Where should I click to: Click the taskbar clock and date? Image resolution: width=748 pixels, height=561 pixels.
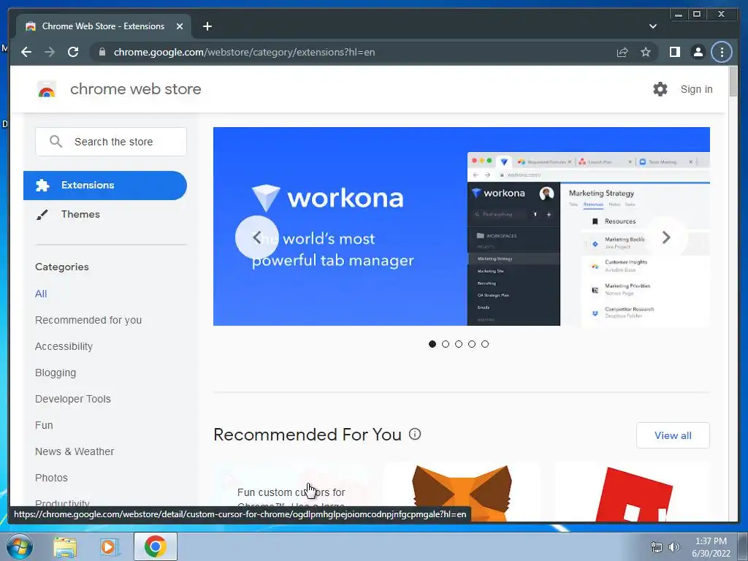point(711,547)
